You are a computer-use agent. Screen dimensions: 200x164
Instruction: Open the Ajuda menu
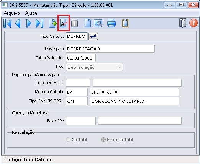31,13
